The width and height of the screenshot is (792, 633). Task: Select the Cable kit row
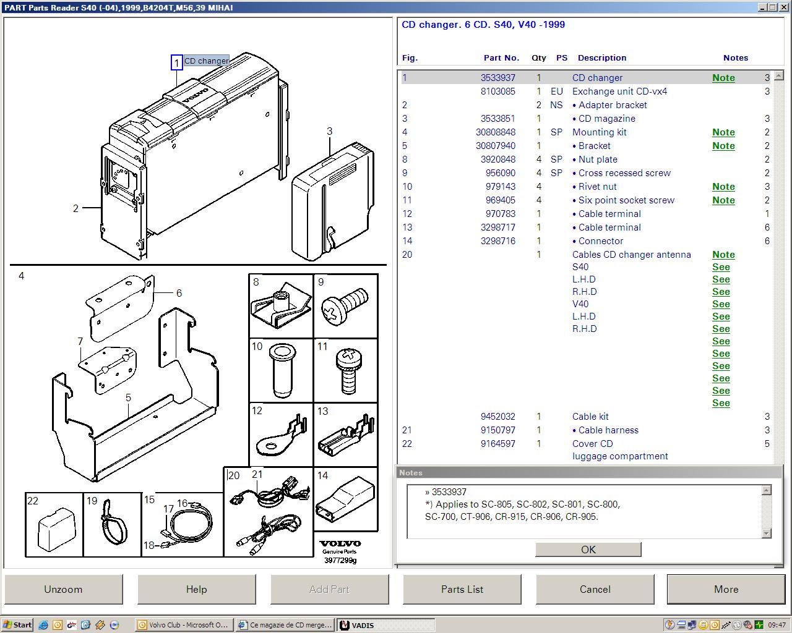[x=585, y=417]
